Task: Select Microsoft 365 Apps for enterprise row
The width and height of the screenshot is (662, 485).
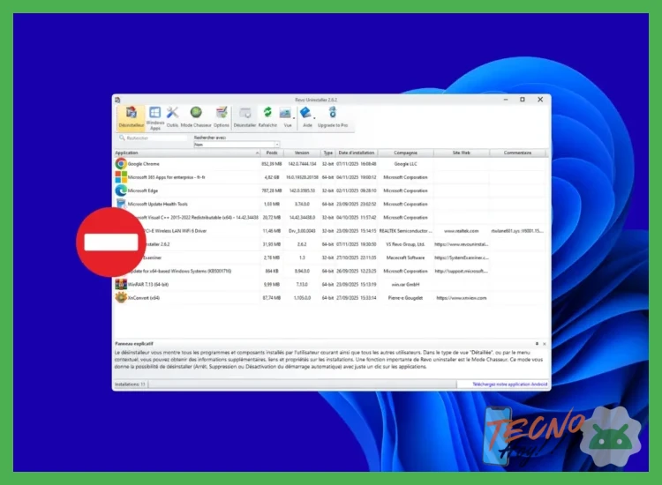Action: pos(166,177)
